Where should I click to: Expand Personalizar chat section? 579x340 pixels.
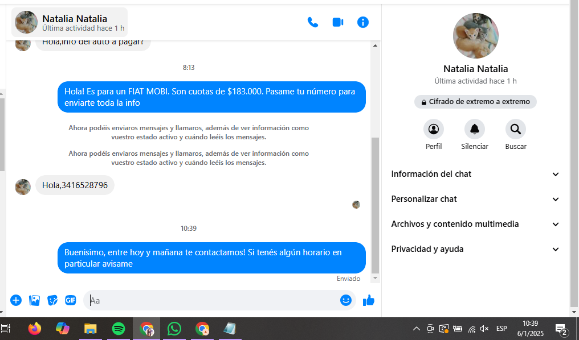pos(476,199)
